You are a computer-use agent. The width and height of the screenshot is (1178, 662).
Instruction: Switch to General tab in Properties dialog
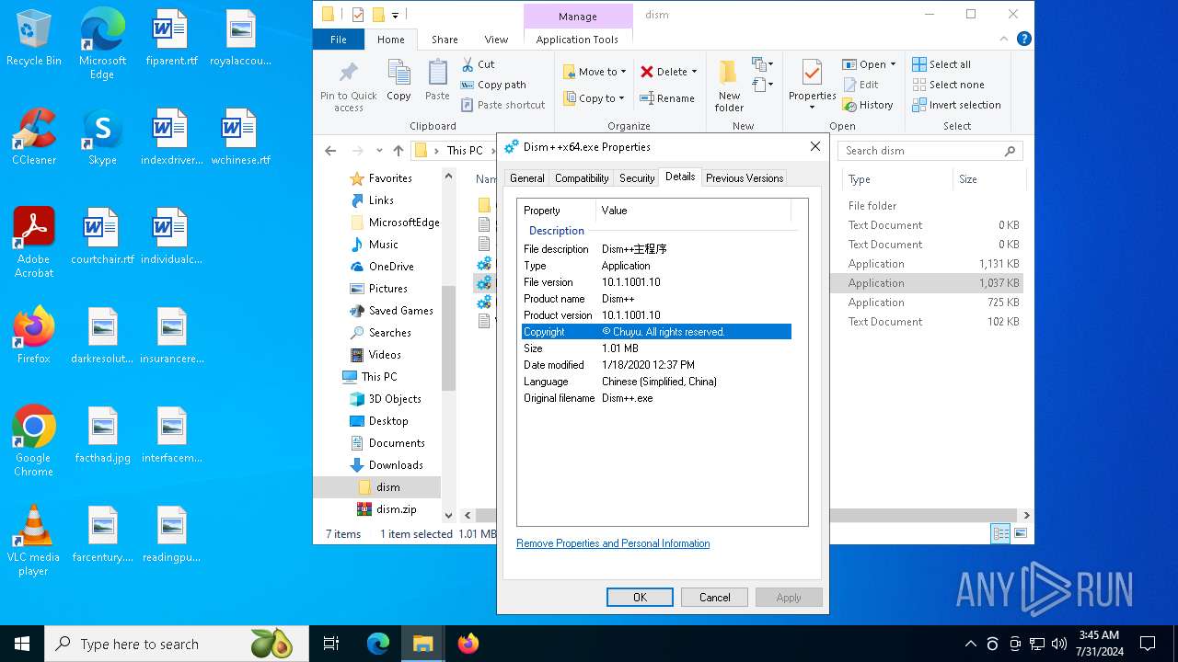click(x=526, y=178)
